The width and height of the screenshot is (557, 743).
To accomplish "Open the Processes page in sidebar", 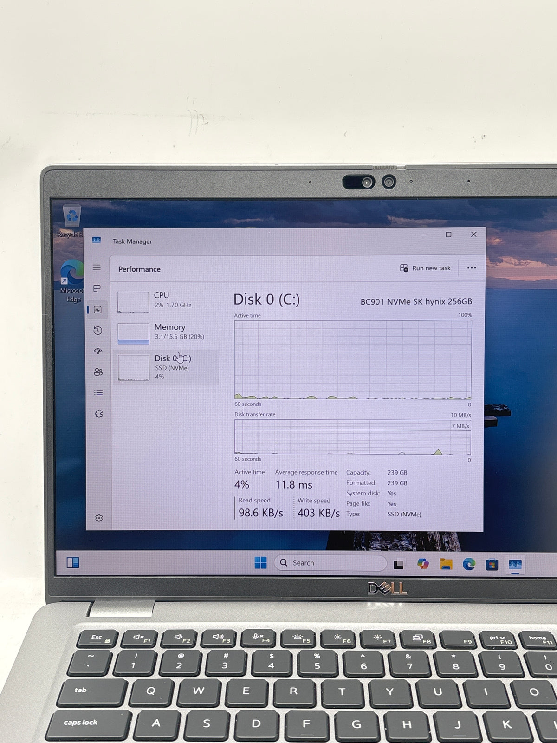I will coord(97,288).
